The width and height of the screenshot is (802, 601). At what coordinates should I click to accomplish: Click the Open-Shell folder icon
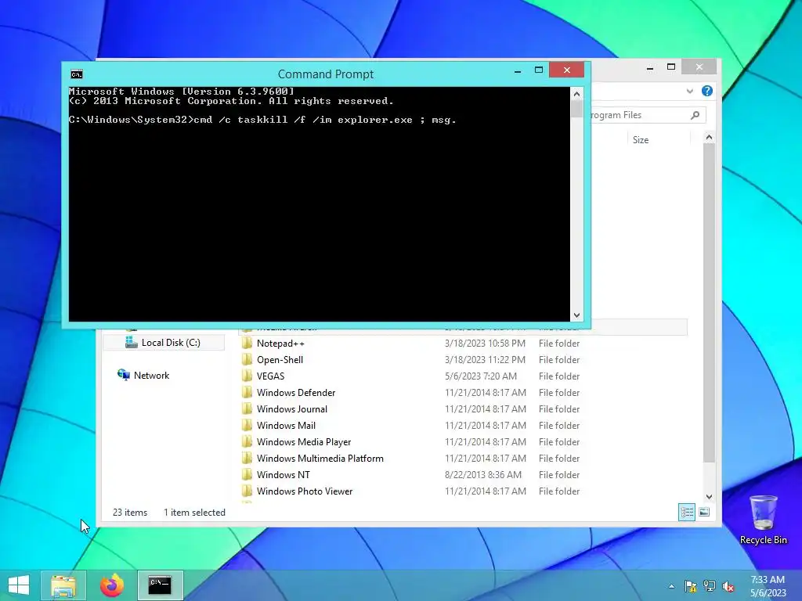coord(247,359)
